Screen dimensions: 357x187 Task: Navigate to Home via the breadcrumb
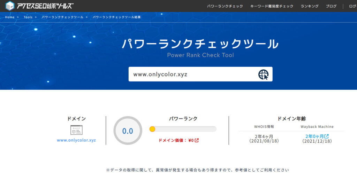click(x=10, y=17)
